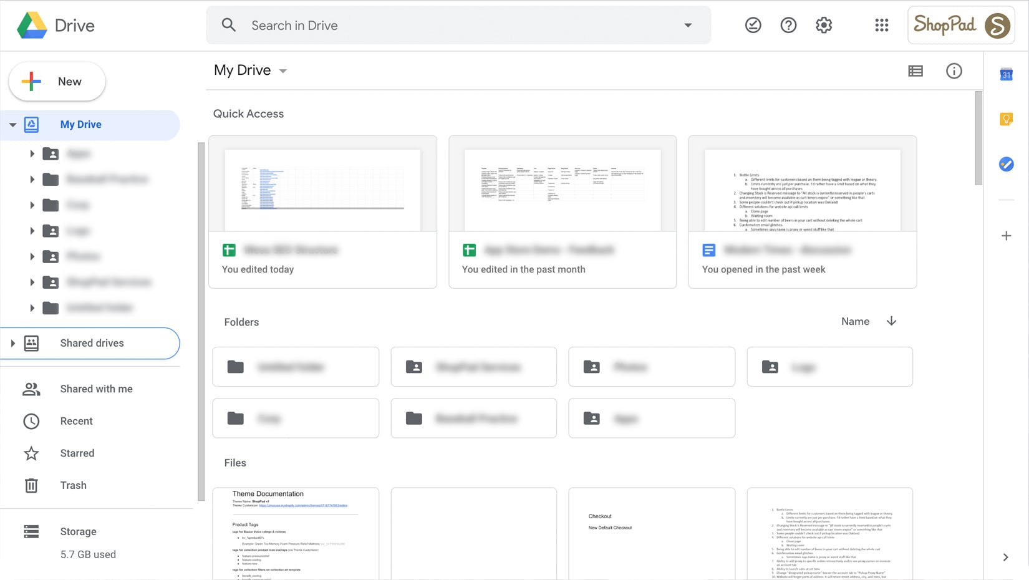Open the Settings gear menu

pos(824,25)
